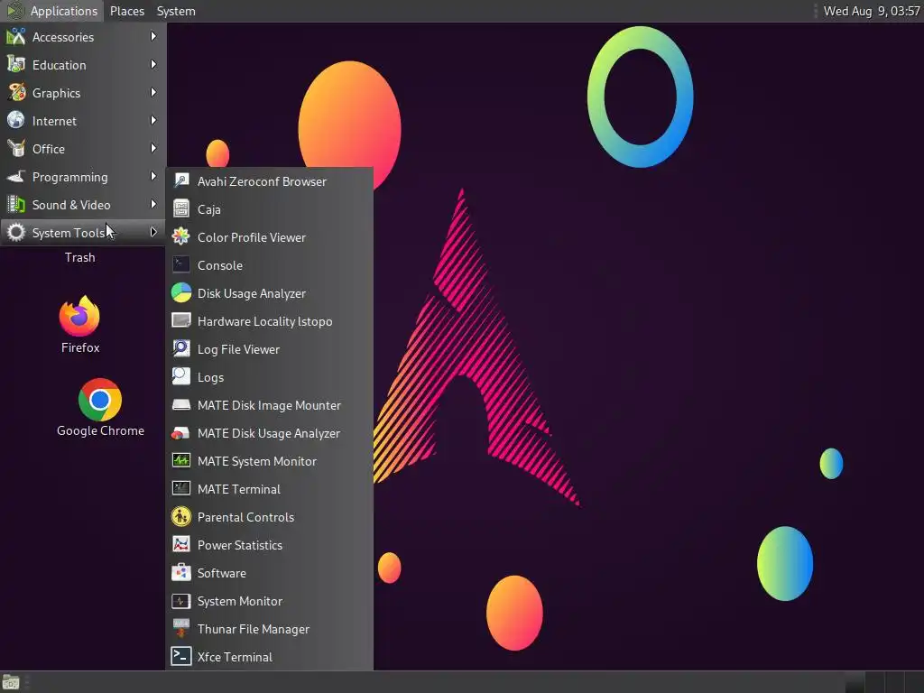
Task: Expand the Accessories submenu arrow
Action: [x=153, y=36]
